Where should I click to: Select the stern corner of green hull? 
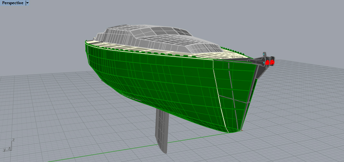click(87, 45)
